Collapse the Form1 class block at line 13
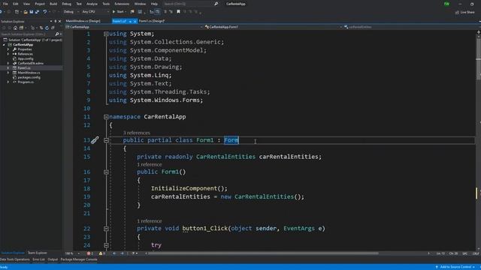The width and height of the screenshot is (481, 270). 106,140
